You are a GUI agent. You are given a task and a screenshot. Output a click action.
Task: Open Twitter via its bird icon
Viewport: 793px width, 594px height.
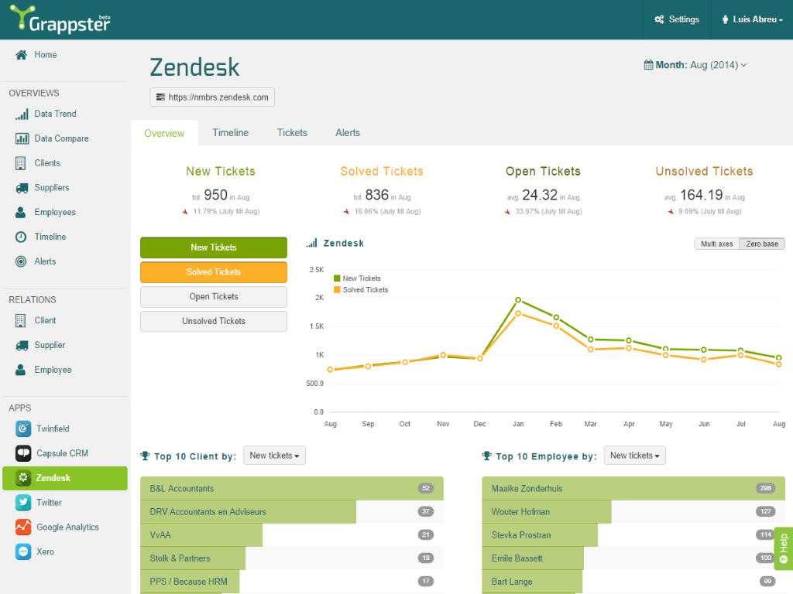[x=23, y=503]
